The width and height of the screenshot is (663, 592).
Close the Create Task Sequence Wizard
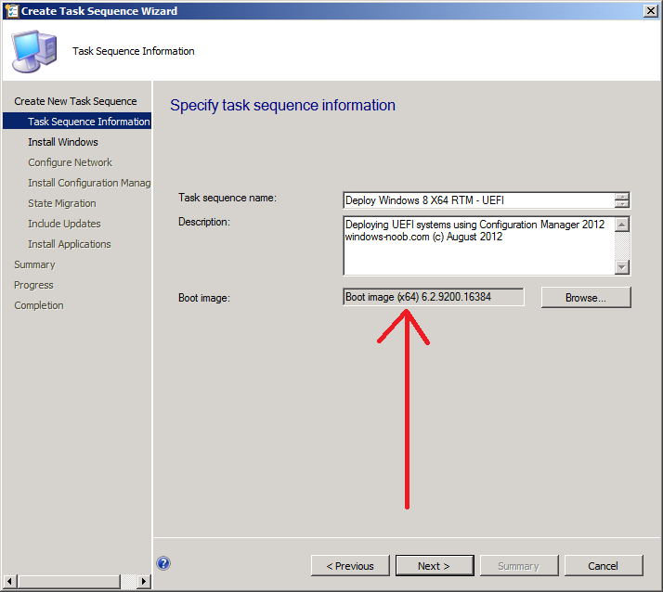pyautogui.click(x=650, y=11)
